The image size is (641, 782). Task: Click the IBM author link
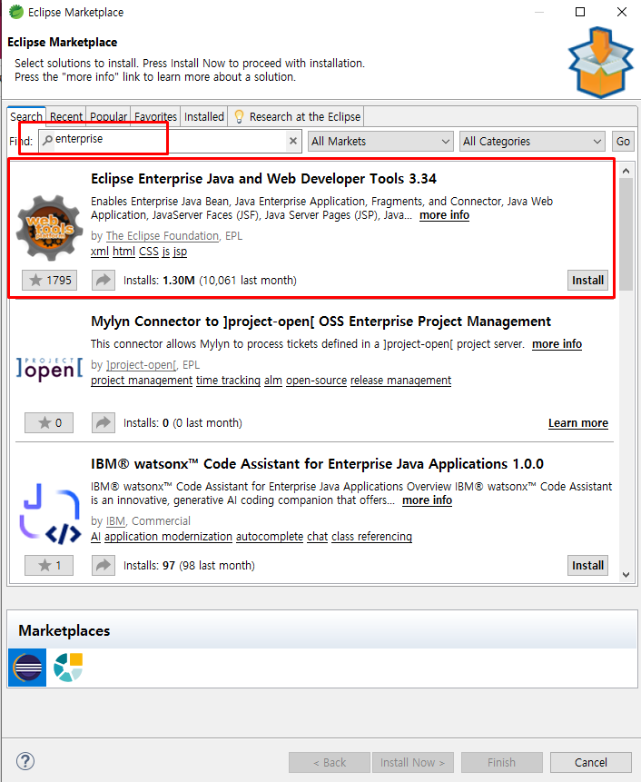click(115, 521)
